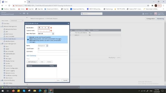Switch to the Monitoring tab
166x93 pixels.
coord(160,19)
